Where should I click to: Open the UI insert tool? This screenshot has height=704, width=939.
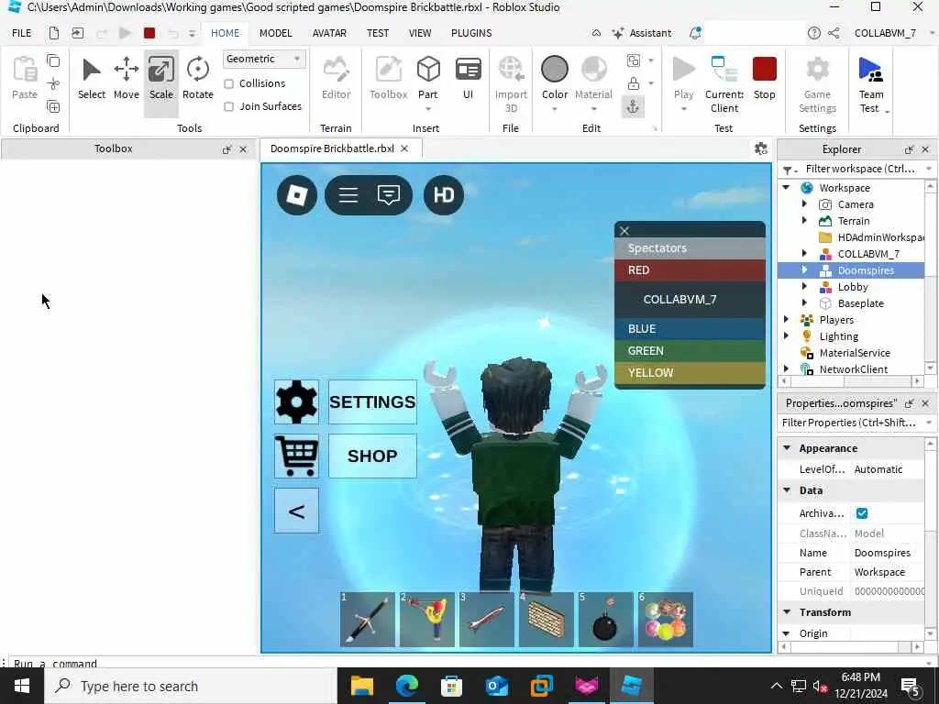coord(468,78)
